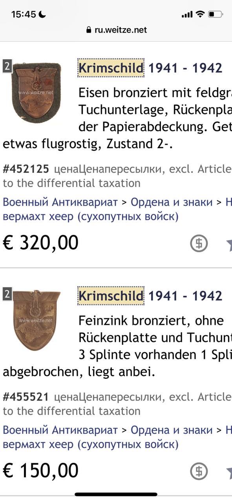232x502 pixels.
Task: Open Военный Антиквариат breadcrumb in first listing
Action: 60,202
